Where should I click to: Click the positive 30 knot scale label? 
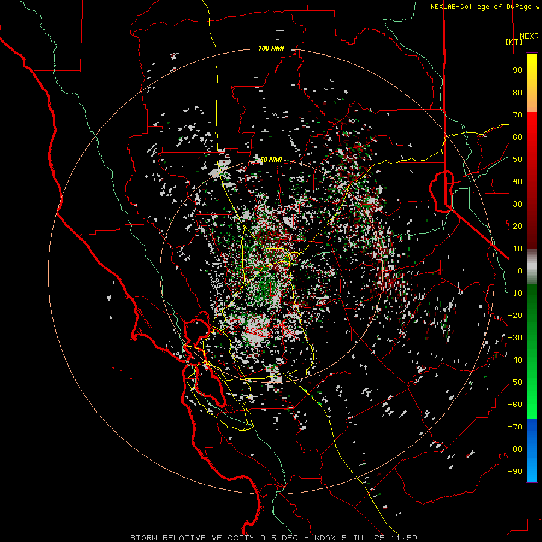(x=517, y=204)
